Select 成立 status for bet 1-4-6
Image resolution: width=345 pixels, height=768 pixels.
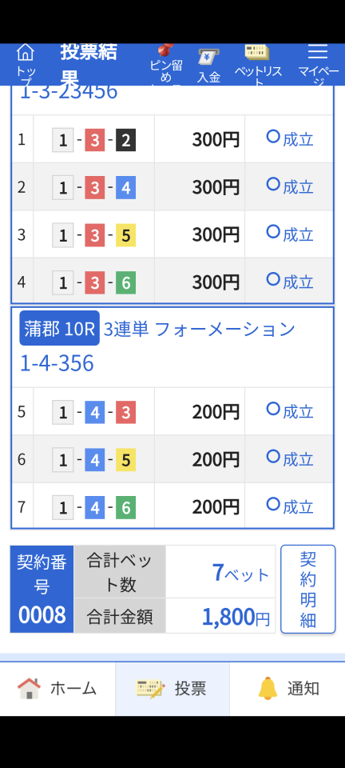(x=290, y=507)
